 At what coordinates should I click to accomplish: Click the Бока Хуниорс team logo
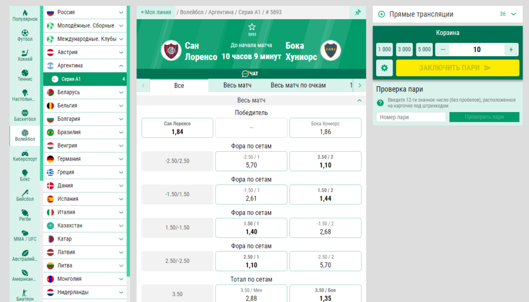331,51
